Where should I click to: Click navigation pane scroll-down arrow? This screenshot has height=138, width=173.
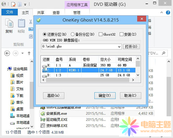[x=32, y=127]
